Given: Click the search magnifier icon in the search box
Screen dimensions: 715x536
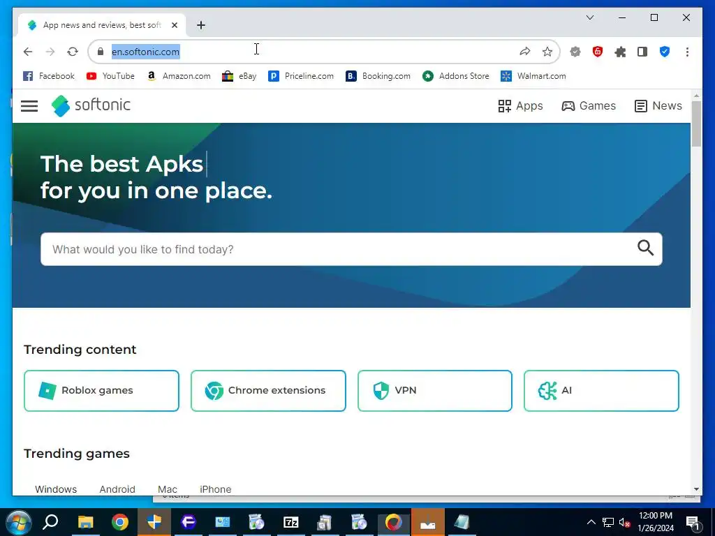Looking at the screenshot, I should click(x=645, y=248).
